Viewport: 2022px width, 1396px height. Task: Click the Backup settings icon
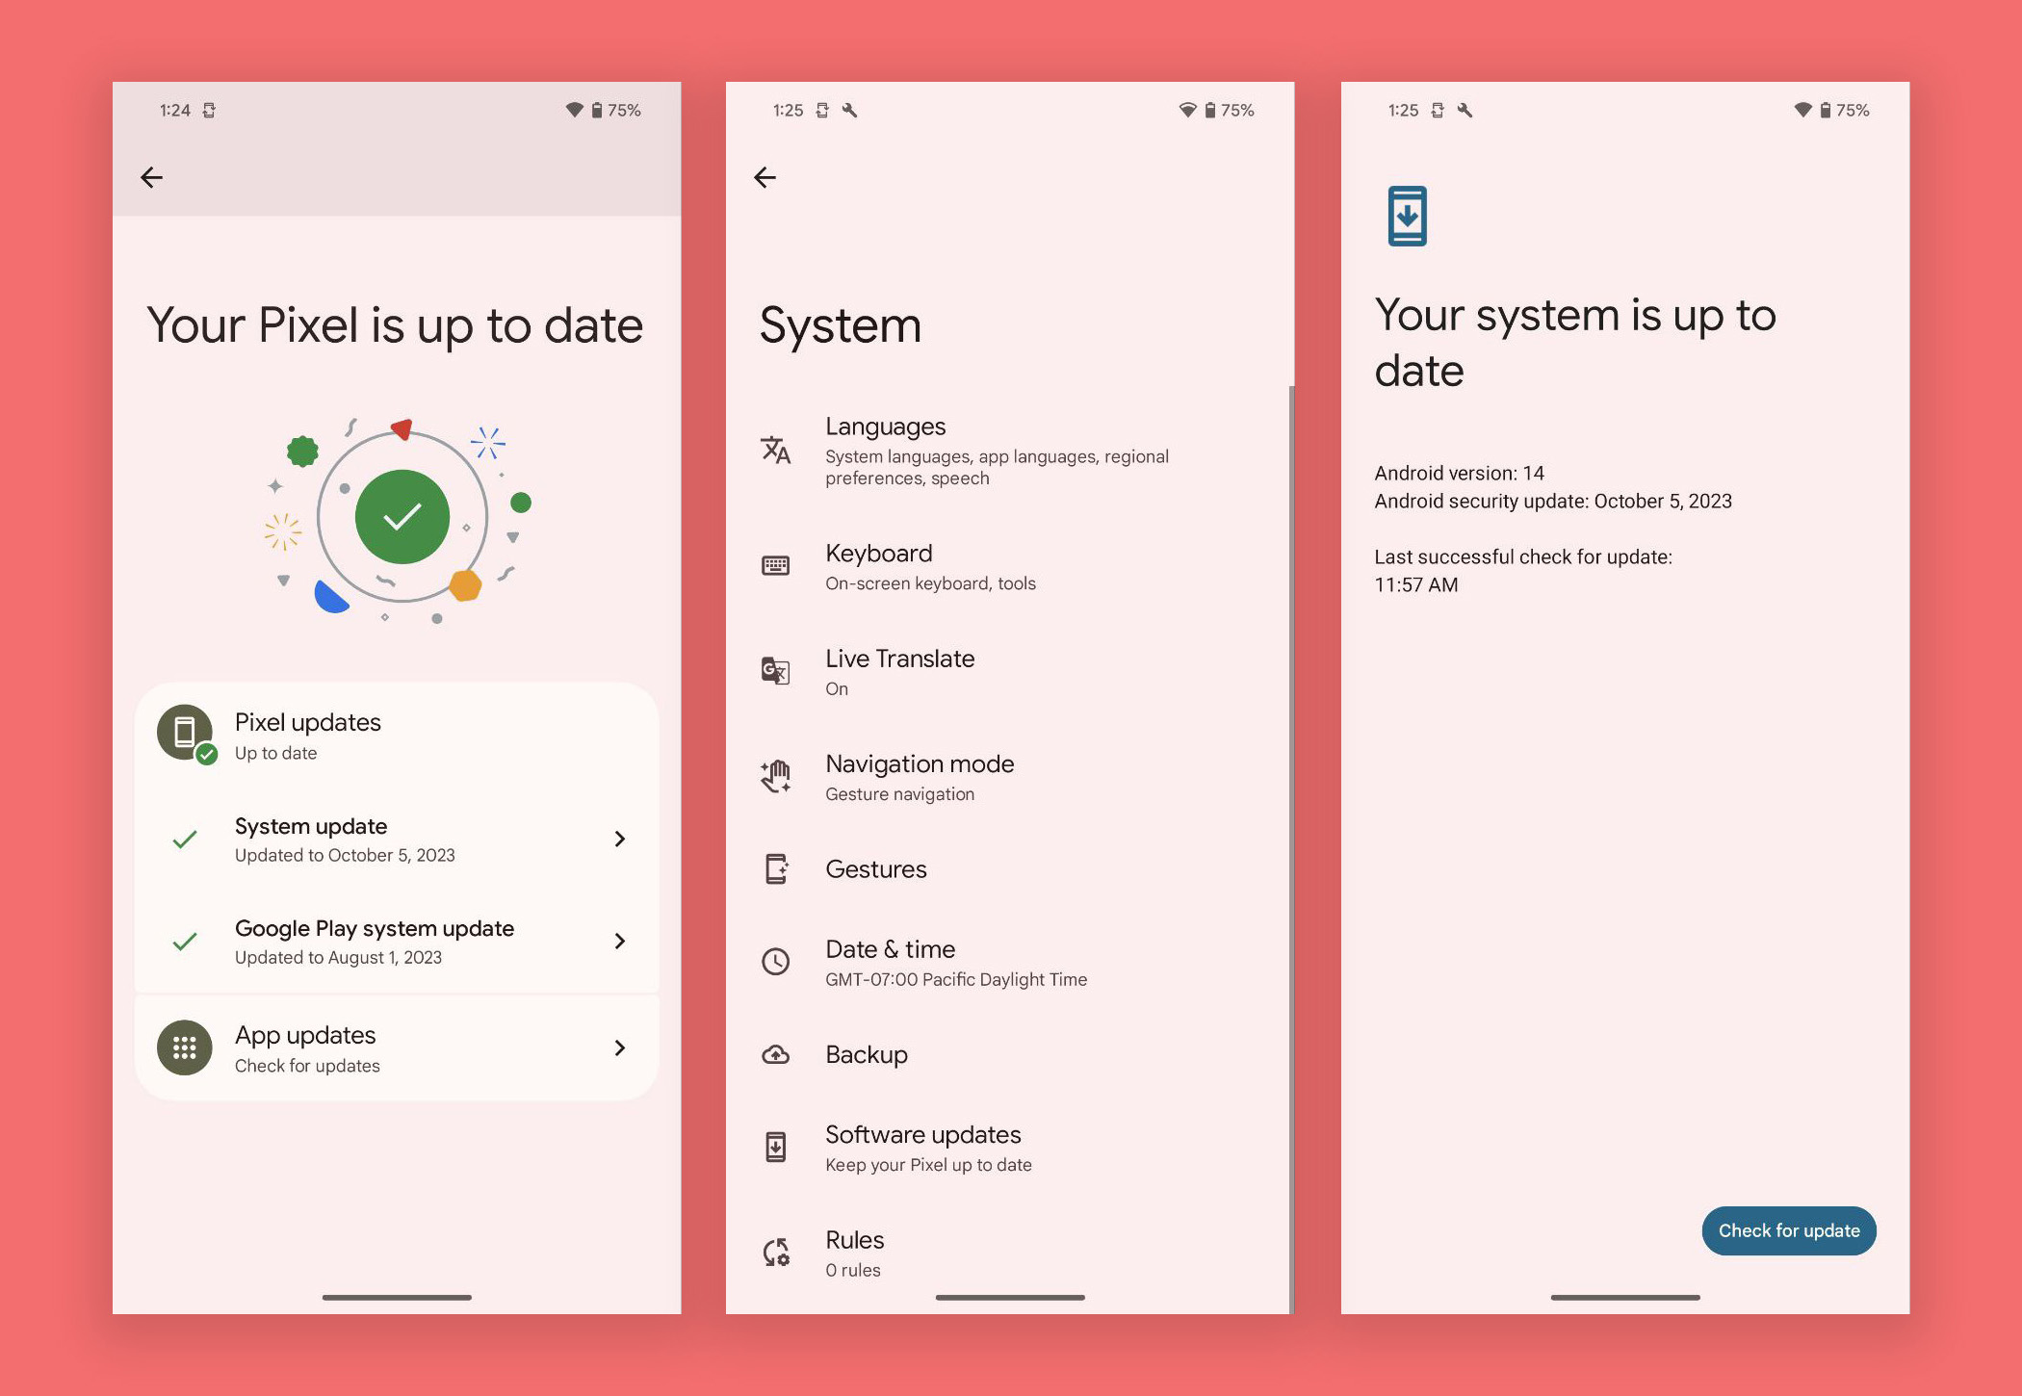click(x=777, y=1053)
